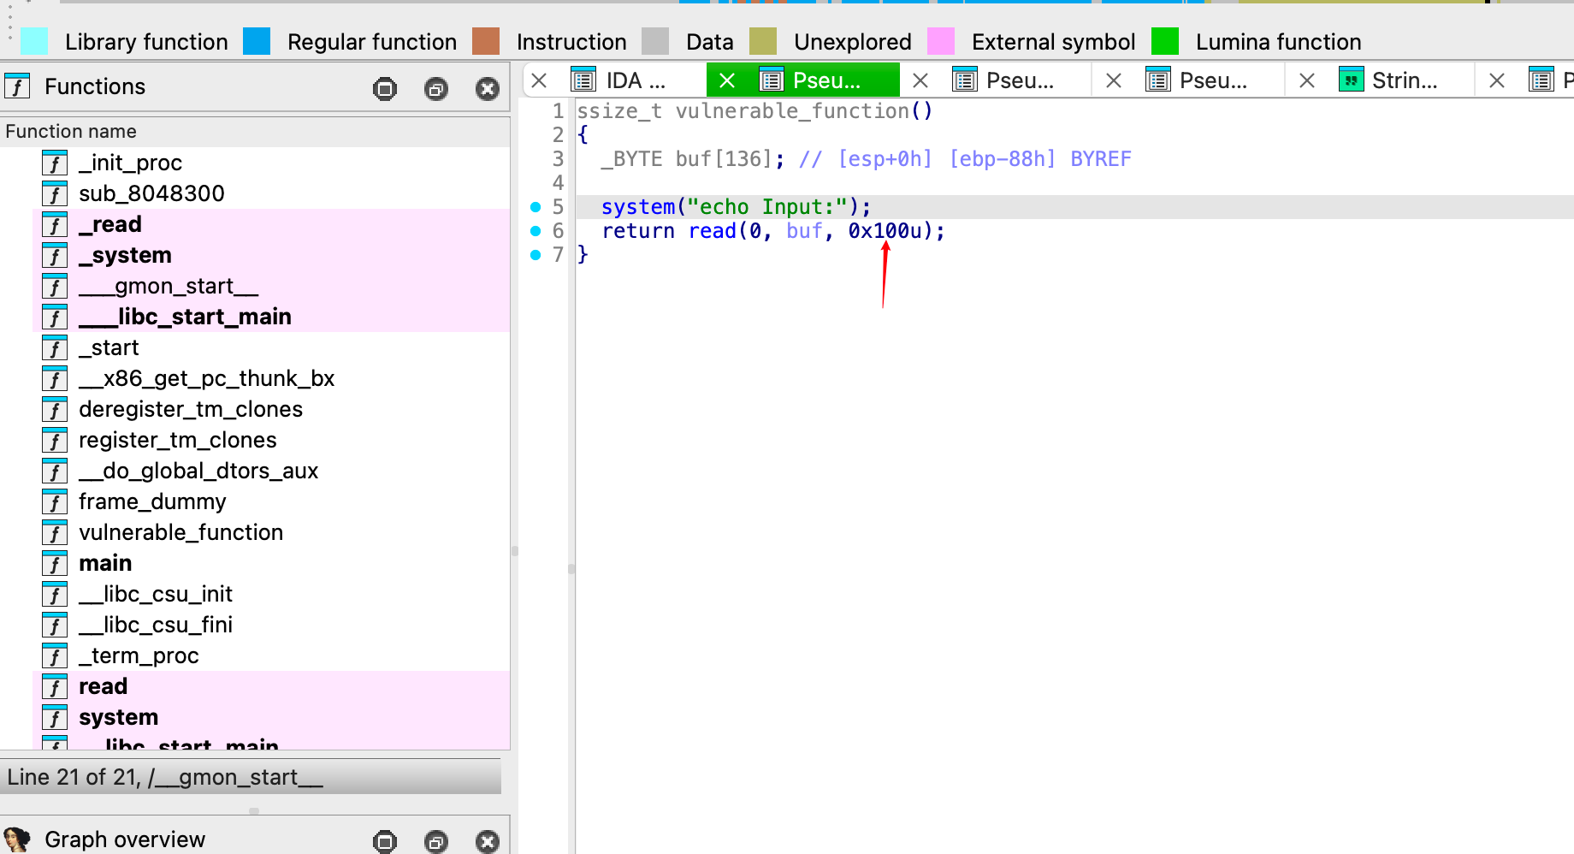Viewport: 1574px width, 854px height.
Task: Click function icon next to main
Action: click(x=55, y=564)
